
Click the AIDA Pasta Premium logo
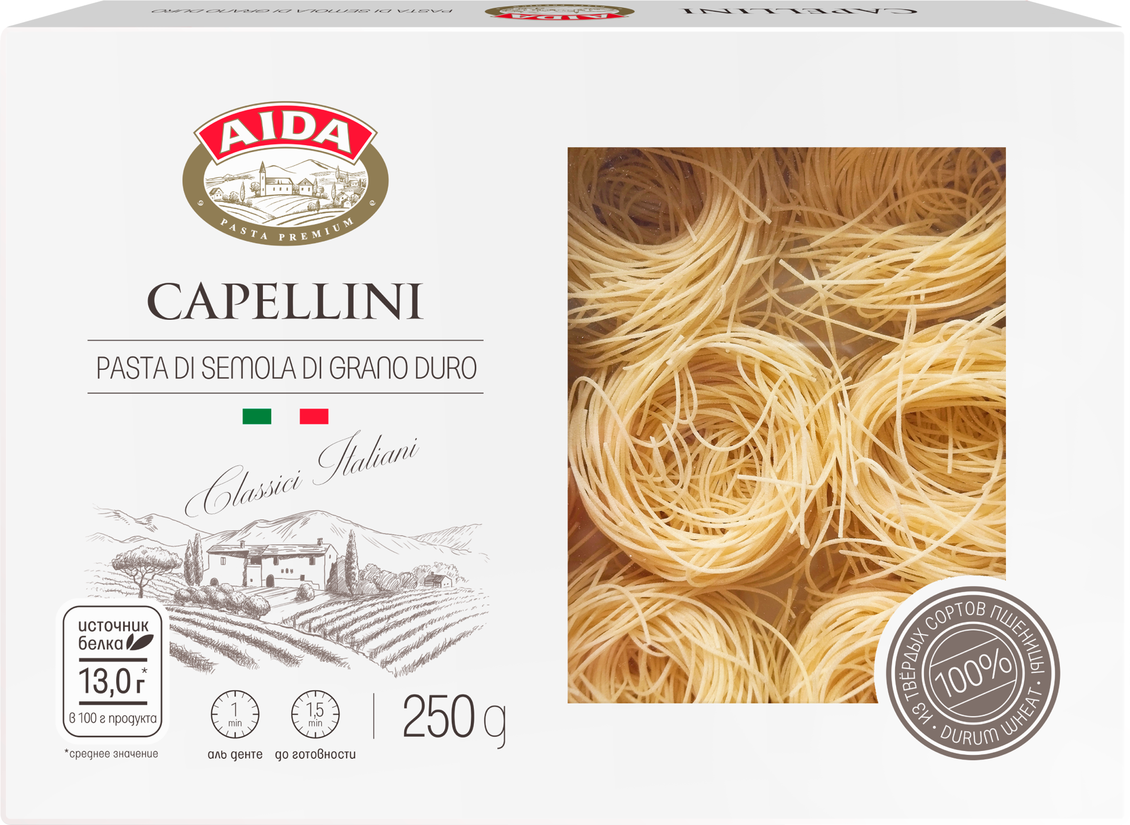pos(285,173)
